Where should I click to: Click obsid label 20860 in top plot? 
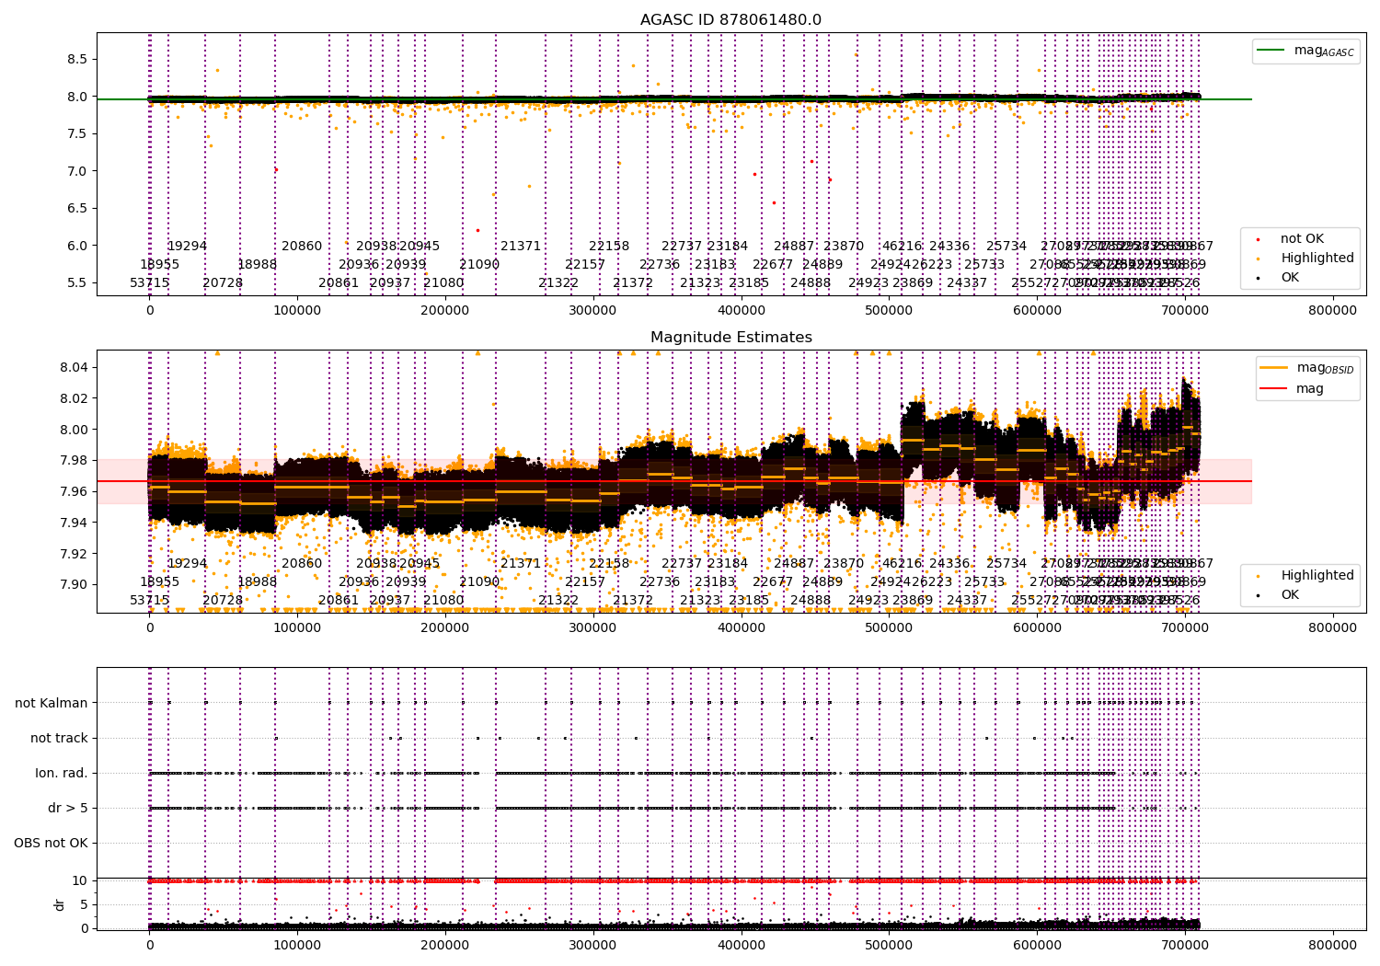click(x=302, y=246)
